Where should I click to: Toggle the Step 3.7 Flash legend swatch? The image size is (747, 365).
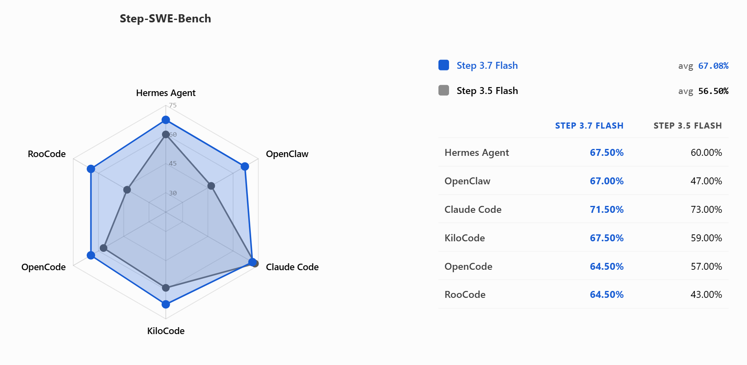[x=444, y=65]
